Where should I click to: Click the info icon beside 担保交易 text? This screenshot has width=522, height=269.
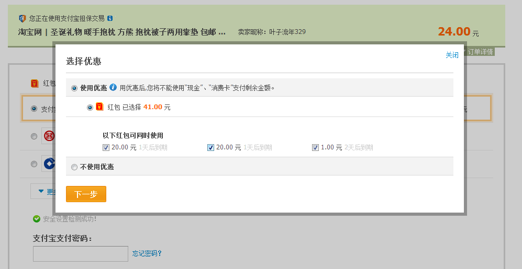(110, 18)
